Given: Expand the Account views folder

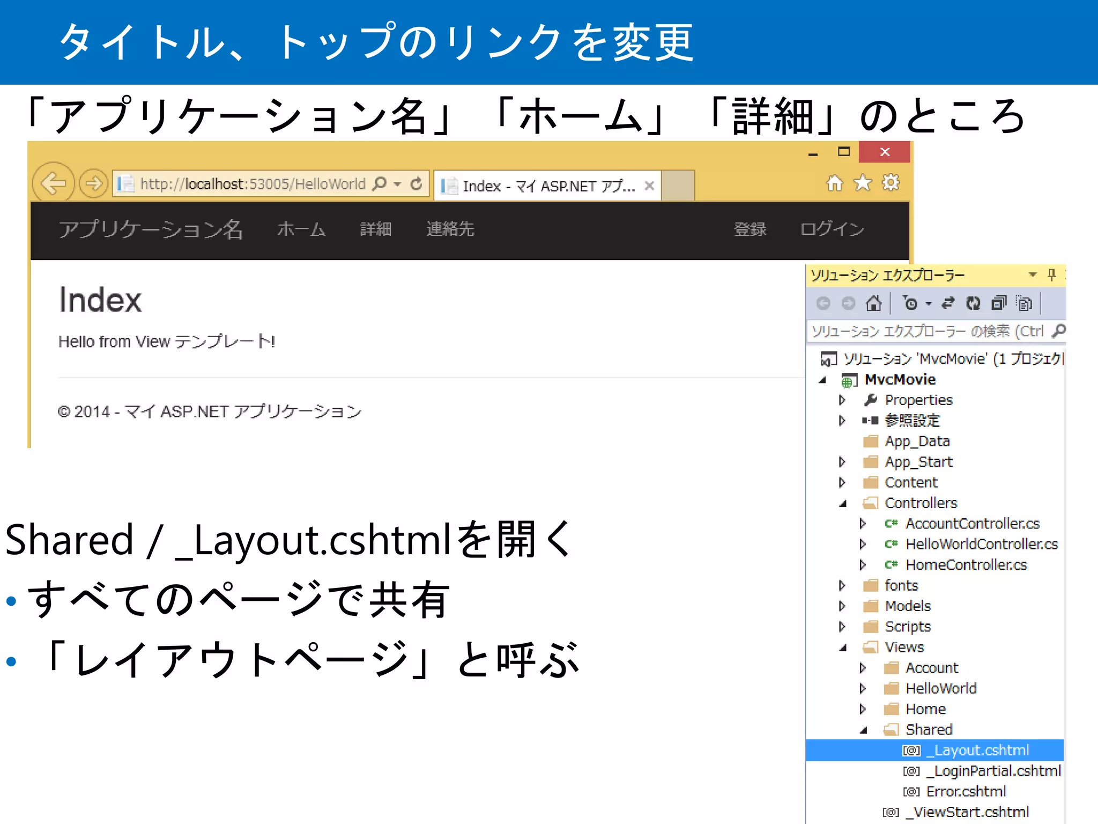Looking at the screenshot, I should click(x=862, y=668).
